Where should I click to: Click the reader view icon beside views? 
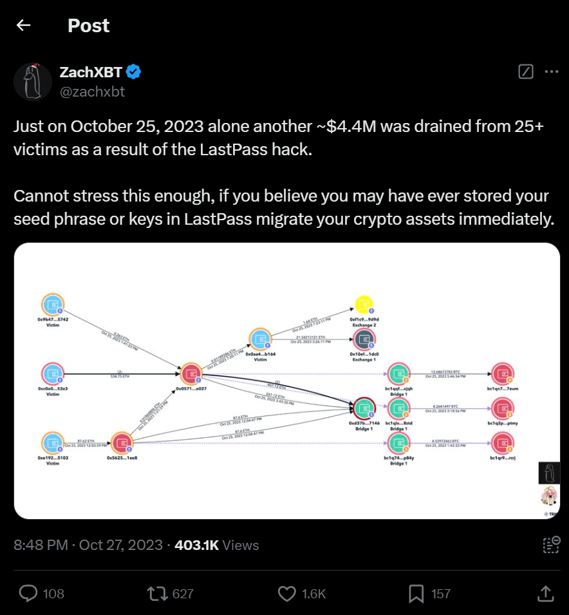pyautogui.click(x=551, y=545)
